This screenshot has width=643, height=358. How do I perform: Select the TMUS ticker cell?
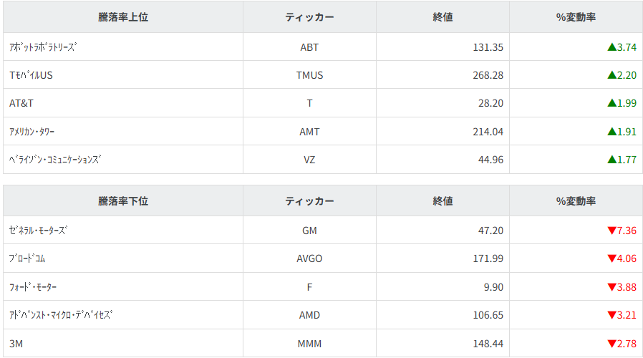click(309, 75)
